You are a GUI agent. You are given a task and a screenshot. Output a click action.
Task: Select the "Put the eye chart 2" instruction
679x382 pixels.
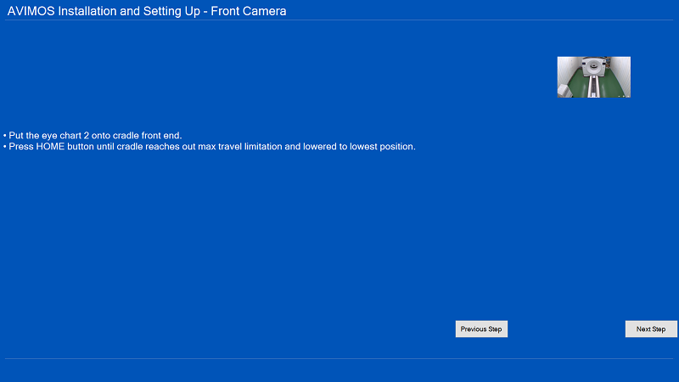click(x=49, y=136)
